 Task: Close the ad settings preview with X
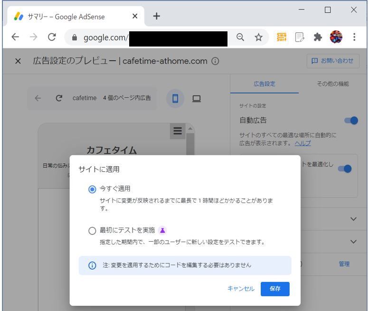(18, 61)
